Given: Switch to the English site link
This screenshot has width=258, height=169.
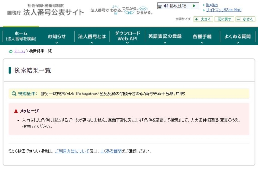Looking at the screenshot, I should 212,5.
